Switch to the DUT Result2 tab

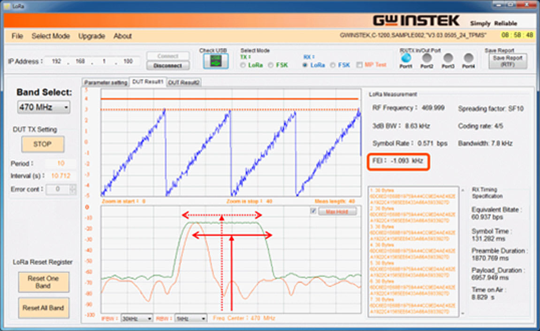183,83
